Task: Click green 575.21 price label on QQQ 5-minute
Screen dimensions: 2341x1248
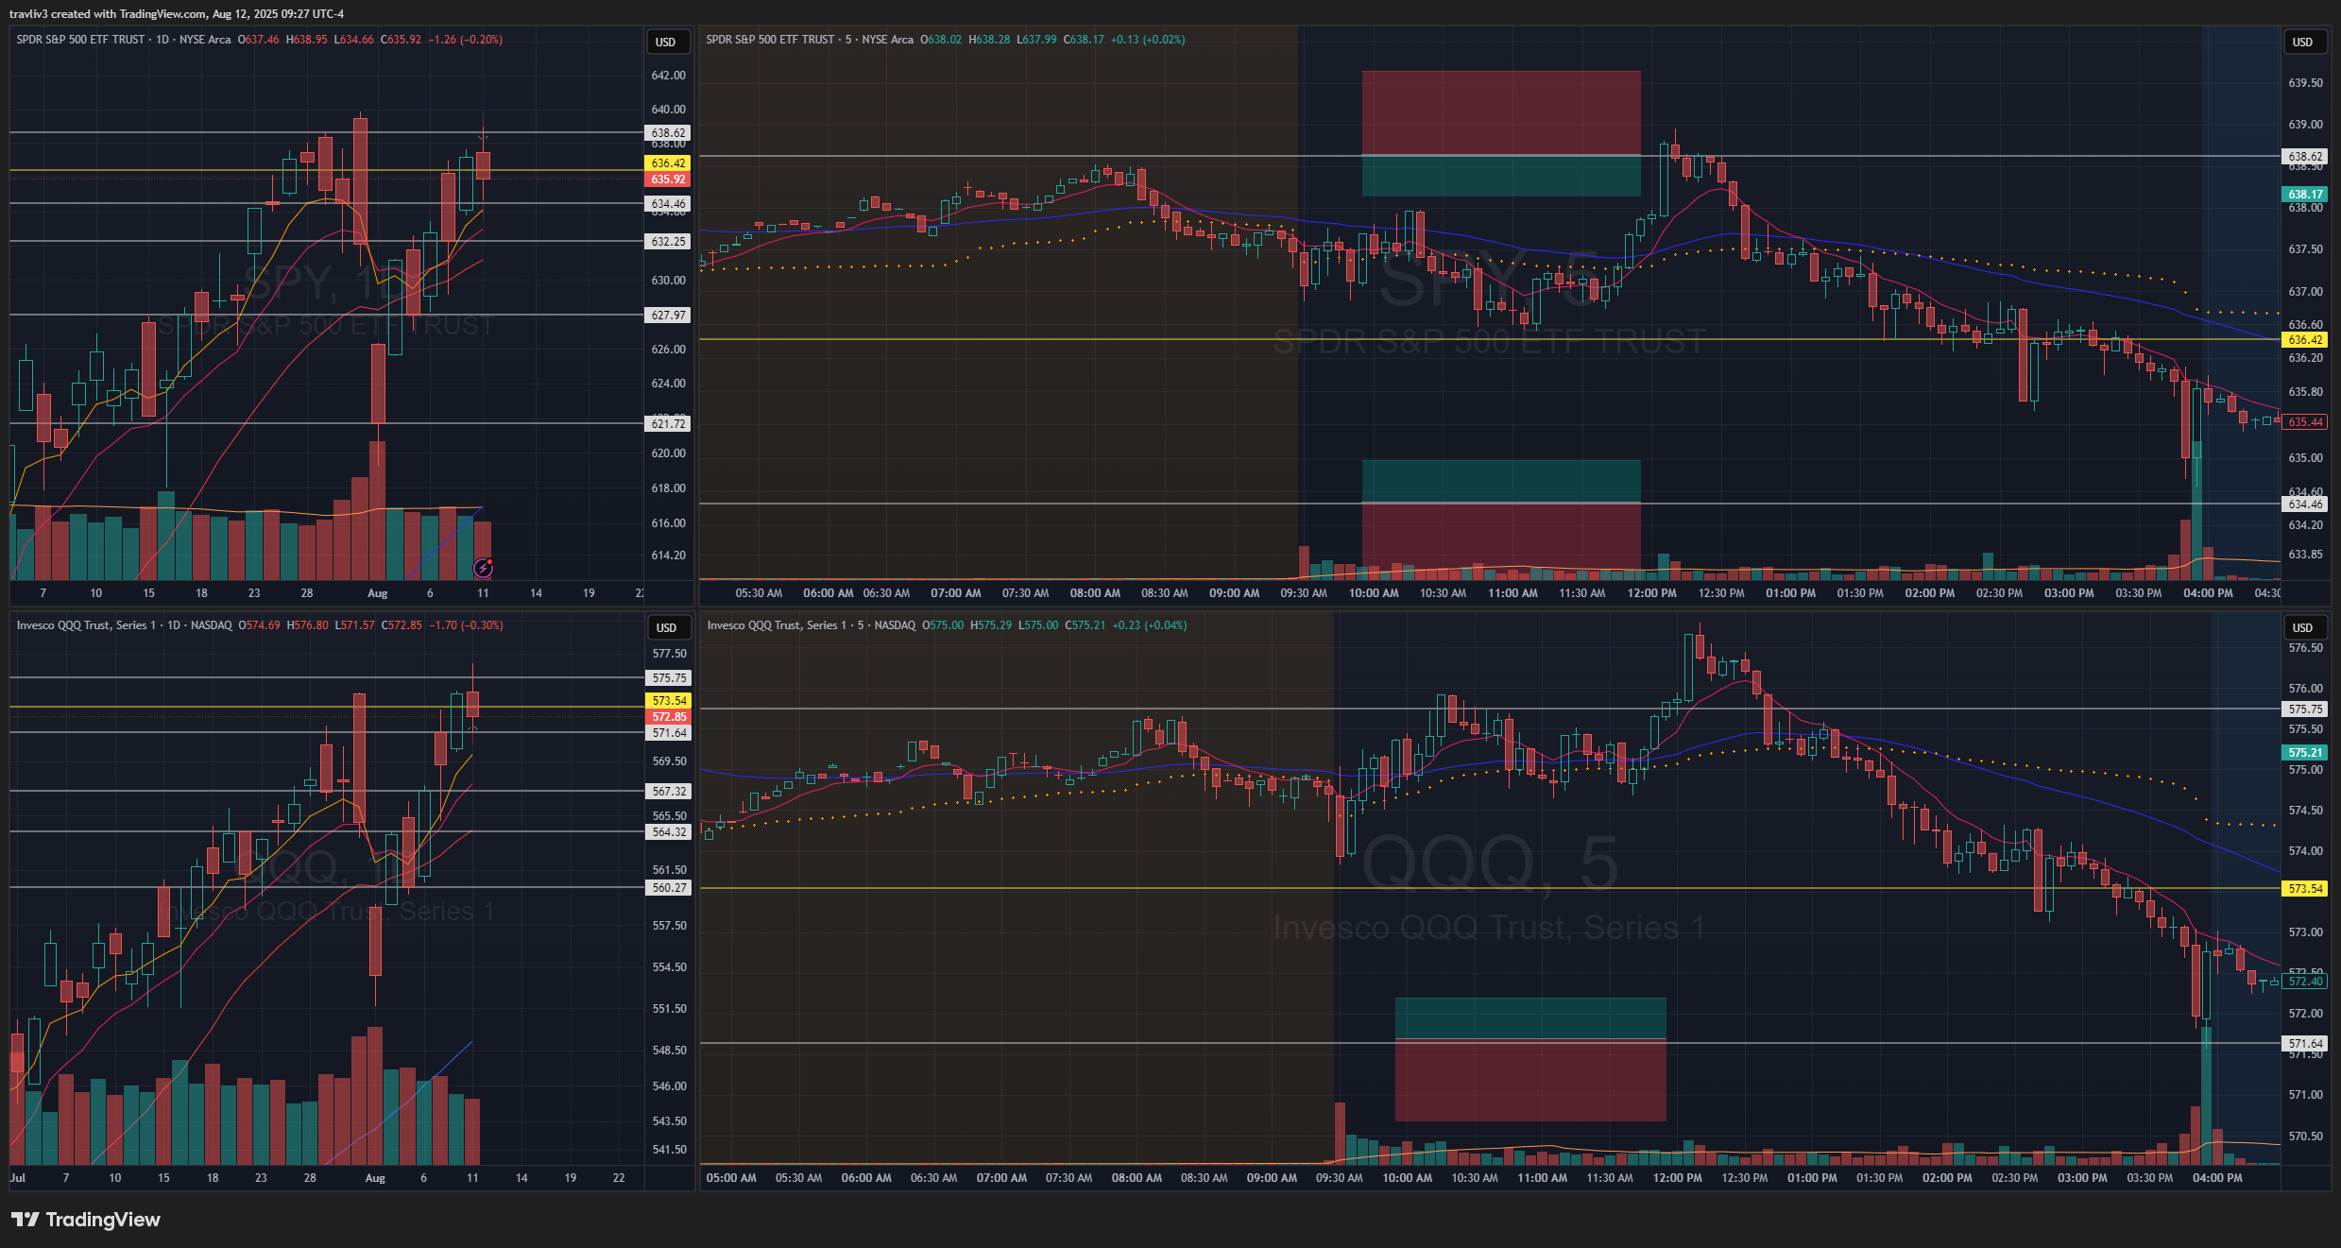Action: tap(2304, 753)
